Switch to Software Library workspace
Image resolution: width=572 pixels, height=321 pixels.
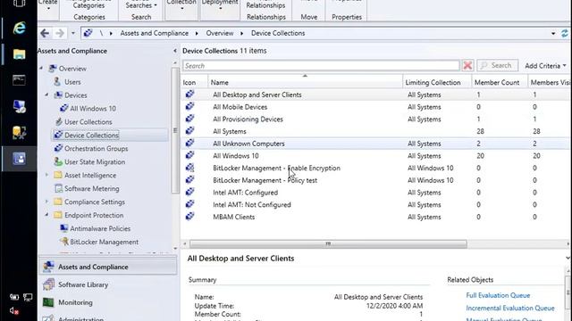click(108, 284)
